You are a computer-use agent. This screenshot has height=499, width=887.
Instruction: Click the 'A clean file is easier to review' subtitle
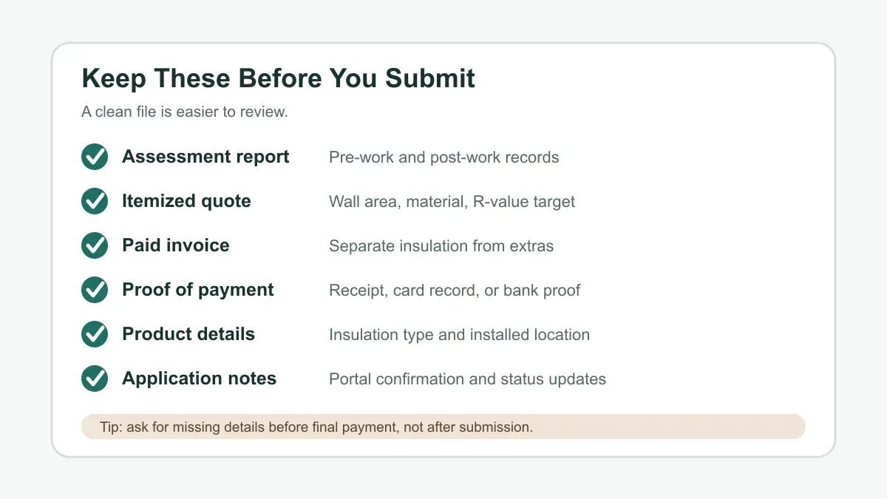(184, 113)
